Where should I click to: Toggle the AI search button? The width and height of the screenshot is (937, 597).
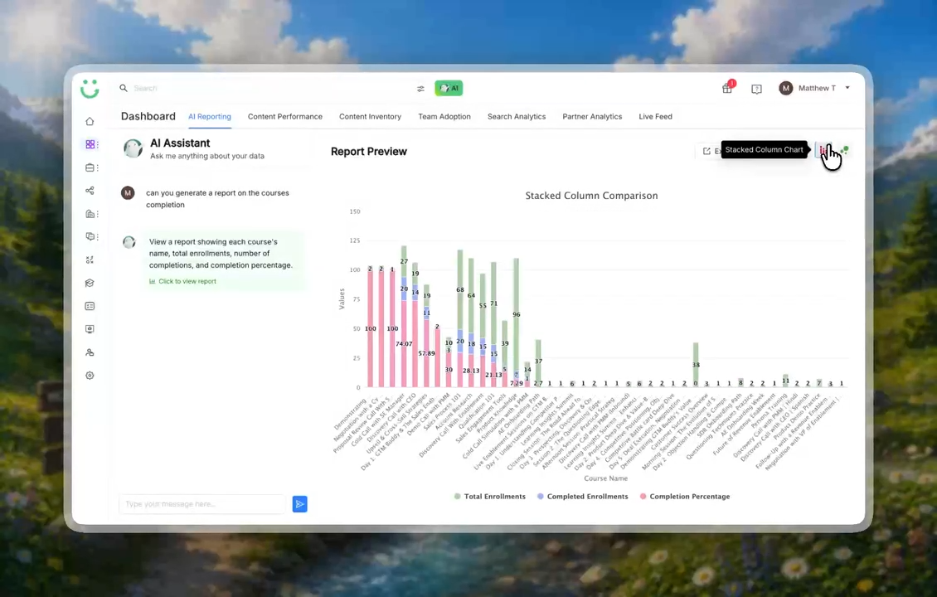coord(449,88)
